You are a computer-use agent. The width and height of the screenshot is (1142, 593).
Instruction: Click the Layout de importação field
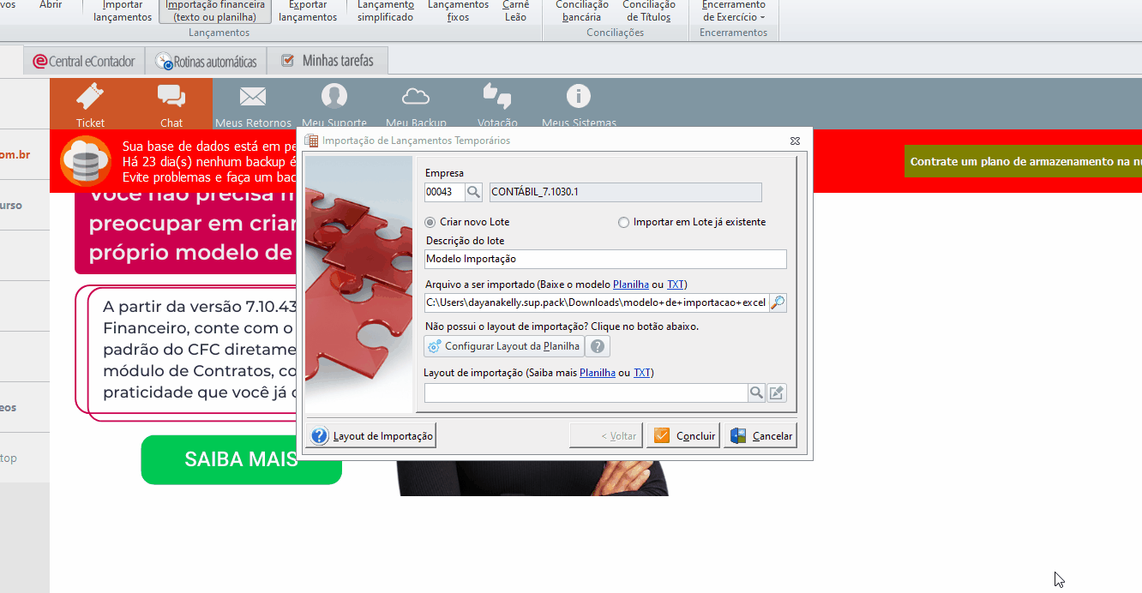click(x=586, y=392)
